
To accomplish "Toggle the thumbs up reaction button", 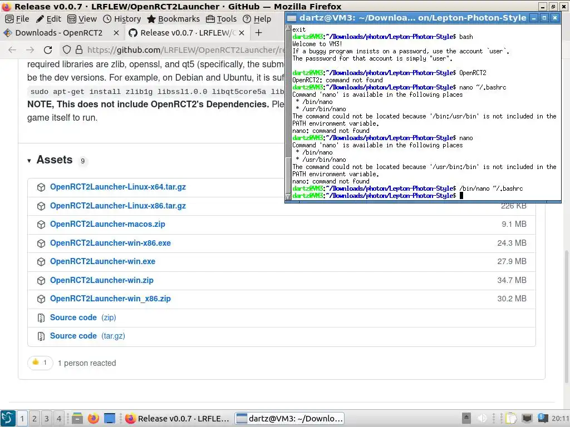I will (x=40, y=363).
